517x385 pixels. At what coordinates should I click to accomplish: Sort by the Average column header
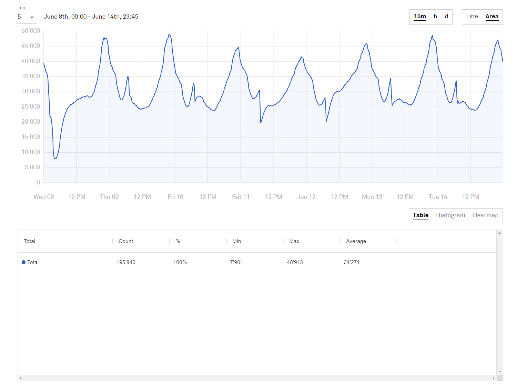click(356, 241)
